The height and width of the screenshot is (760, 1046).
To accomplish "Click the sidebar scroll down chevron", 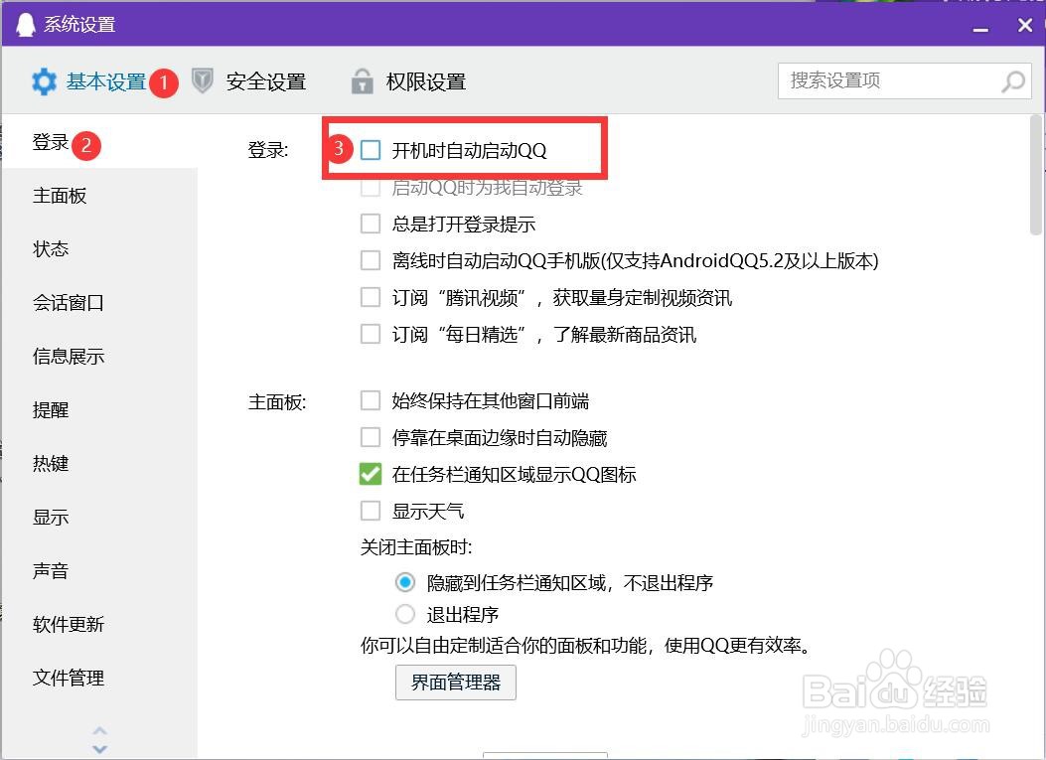I will (99, 749).
